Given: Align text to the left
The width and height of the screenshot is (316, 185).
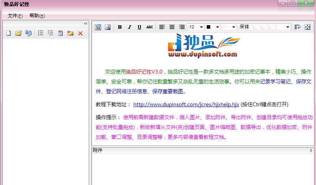Looking at the screenshot, I should click(162, 27).
